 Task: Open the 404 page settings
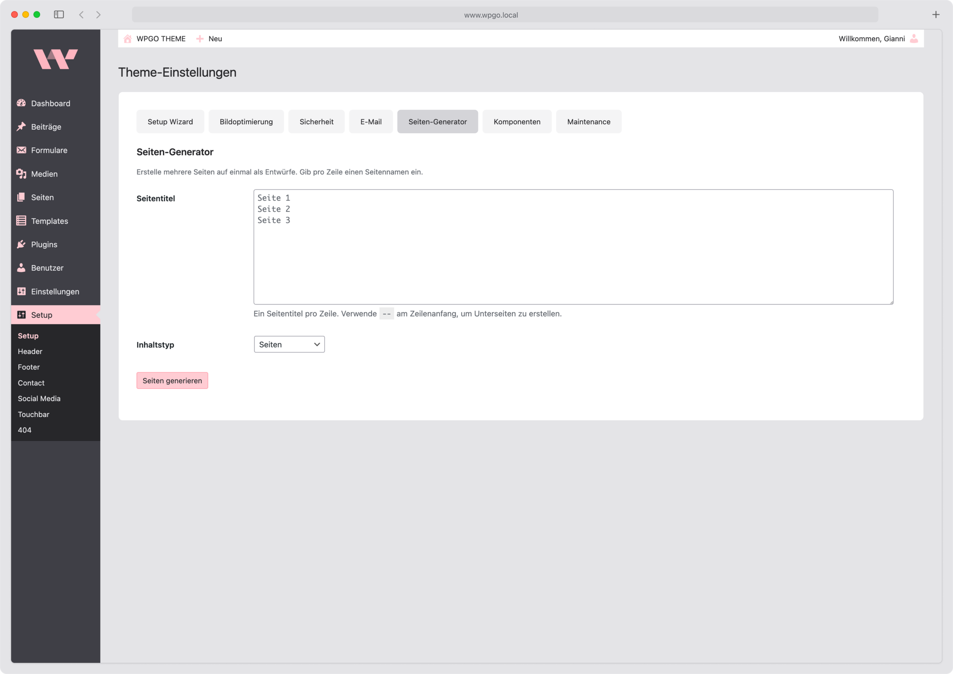(24, 430)
